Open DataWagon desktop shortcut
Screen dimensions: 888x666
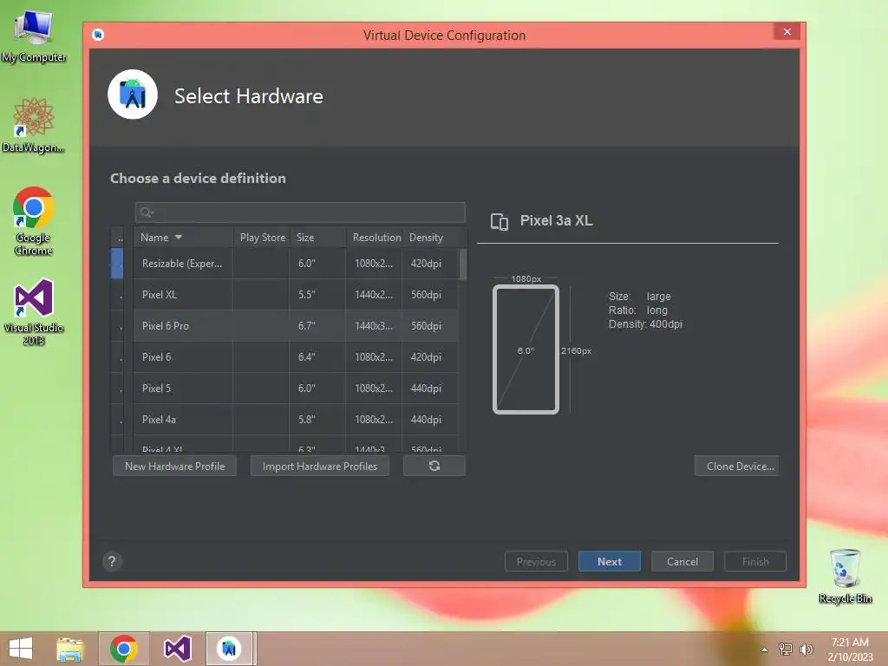pyautogui.click(x=34, y=125)
